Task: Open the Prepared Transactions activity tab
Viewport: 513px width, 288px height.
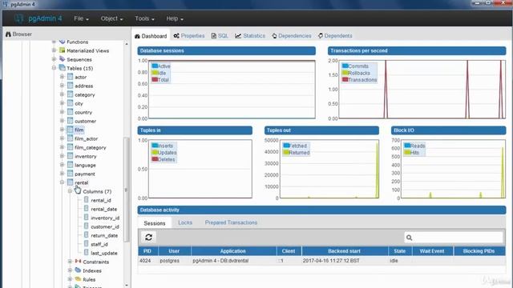Action: coord(231,222)
